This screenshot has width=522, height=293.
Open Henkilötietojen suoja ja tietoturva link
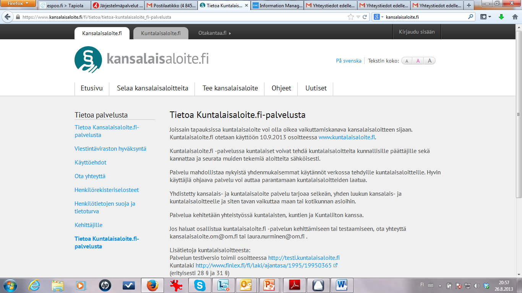[x=105, y=208]
